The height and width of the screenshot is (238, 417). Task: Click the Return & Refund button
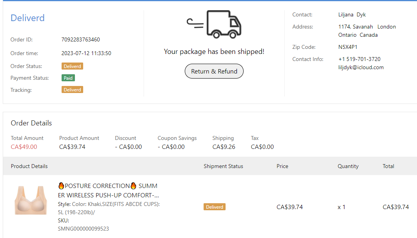point(214,72)
